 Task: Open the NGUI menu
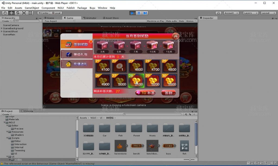coord(60,8)
